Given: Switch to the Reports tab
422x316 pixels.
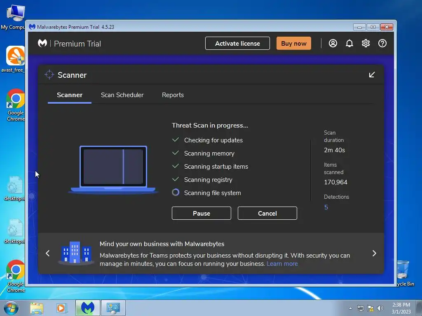Looking at the screenshot, I should point(173,95).
